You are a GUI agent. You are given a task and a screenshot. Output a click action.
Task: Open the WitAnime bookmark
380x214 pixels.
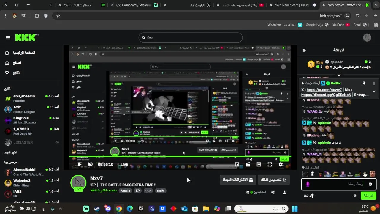(x=285, y=25)
